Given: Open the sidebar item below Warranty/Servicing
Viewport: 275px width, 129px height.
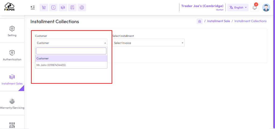Looking at the screenshot, I should click(x=12, y=125).
